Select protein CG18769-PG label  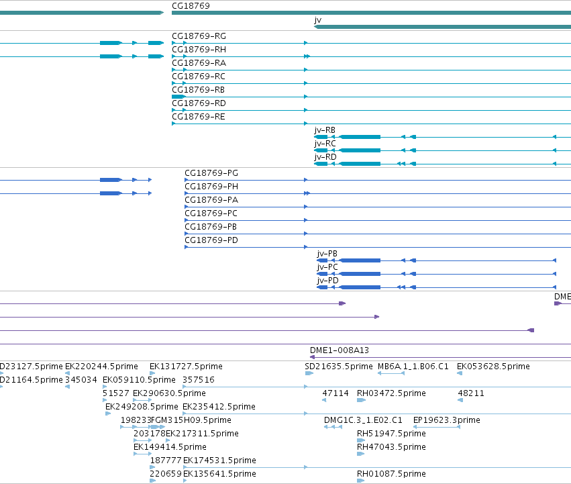(x=211, y=173)
